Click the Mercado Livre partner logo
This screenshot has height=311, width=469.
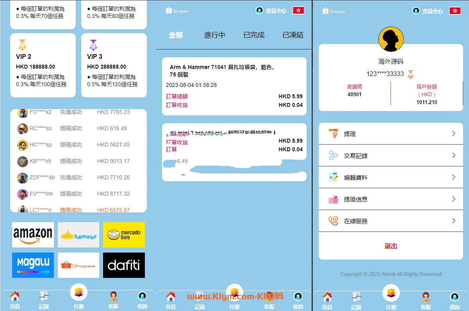pyautogui.click(x=124, y=235)
